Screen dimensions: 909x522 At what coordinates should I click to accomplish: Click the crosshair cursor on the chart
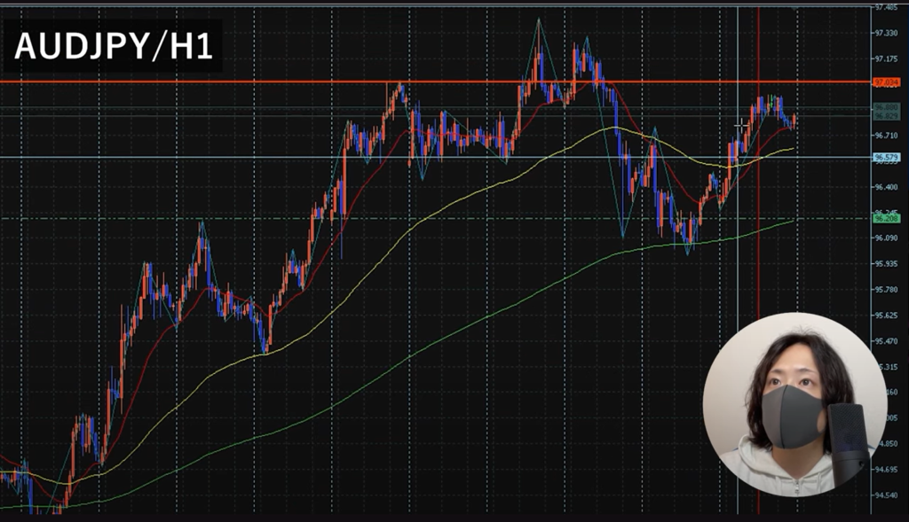point(741,124)
